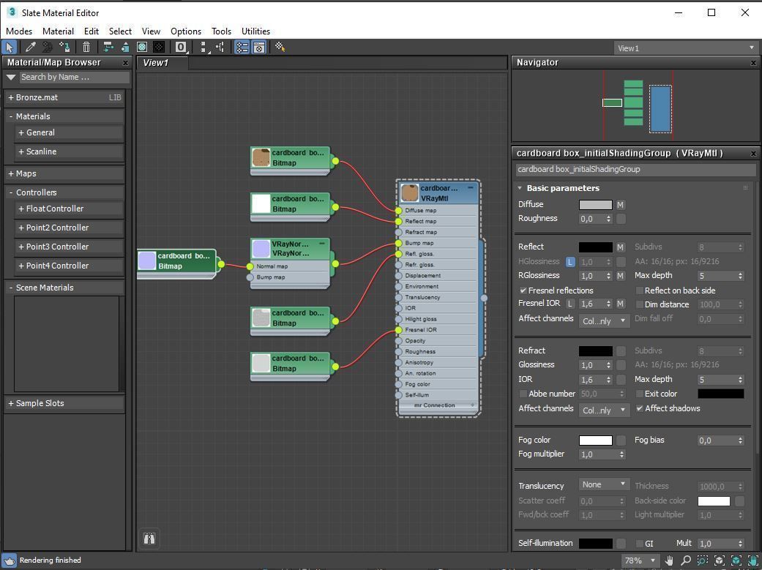The image size is (762, 570).
Task: Open the 78% zoom level dropdown
Action: pos(640,560)
